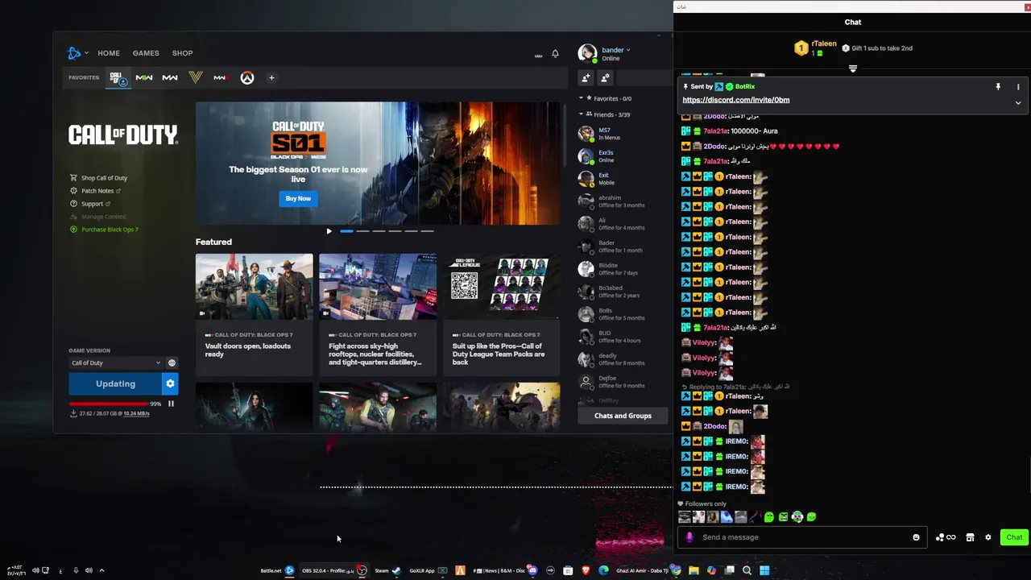Open chat settings gear

988,537
